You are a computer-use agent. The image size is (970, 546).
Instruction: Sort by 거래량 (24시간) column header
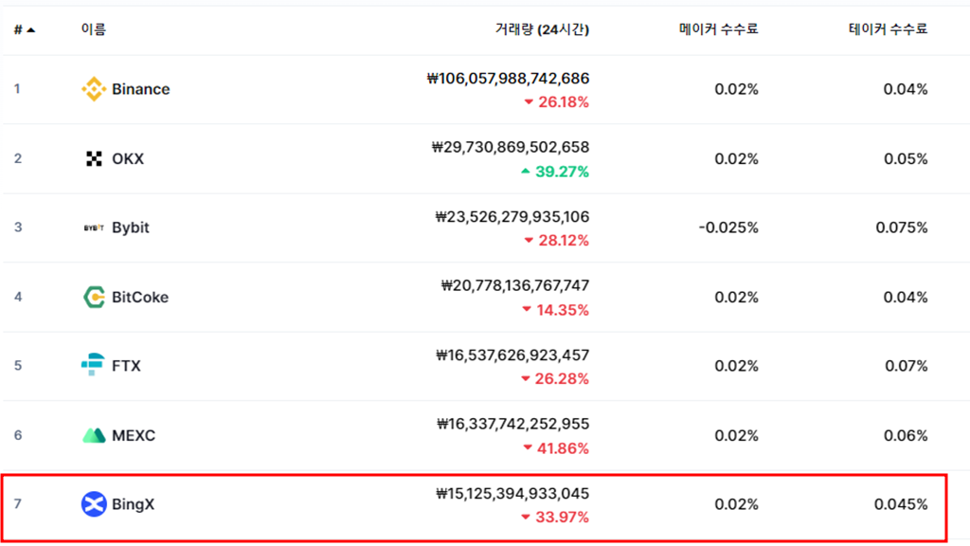(542, 29)
